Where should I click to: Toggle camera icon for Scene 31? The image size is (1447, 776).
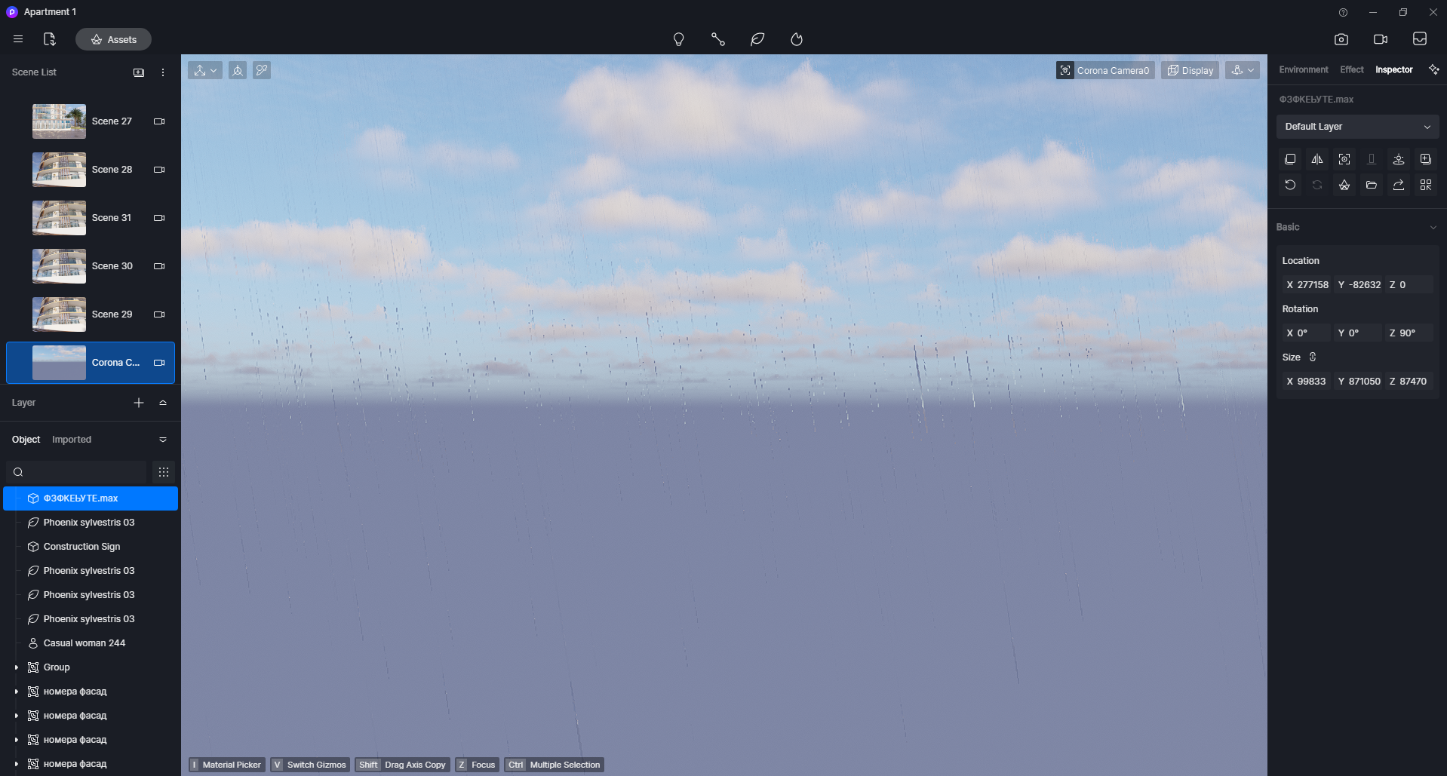(x=159, y=218)
